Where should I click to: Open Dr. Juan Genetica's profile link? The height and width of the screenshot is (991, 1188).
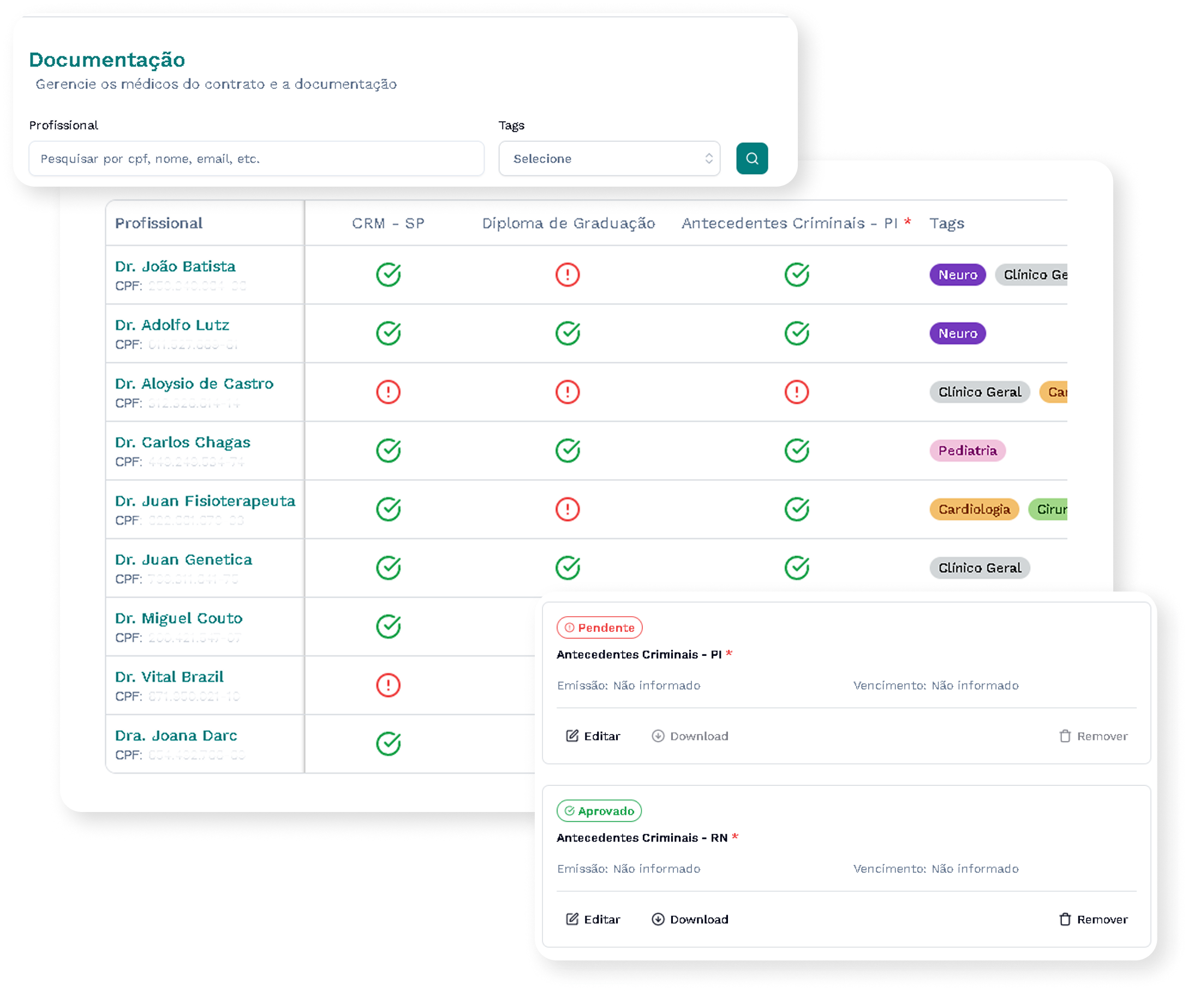[x=183, y=559]
